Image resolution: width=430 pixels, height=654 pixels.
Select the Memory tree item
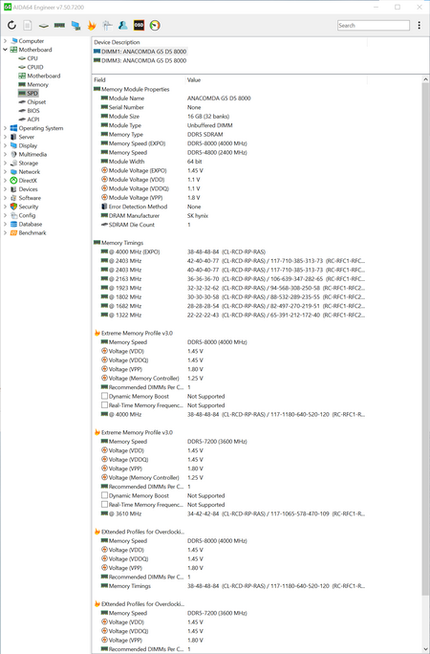pos(37,85)
